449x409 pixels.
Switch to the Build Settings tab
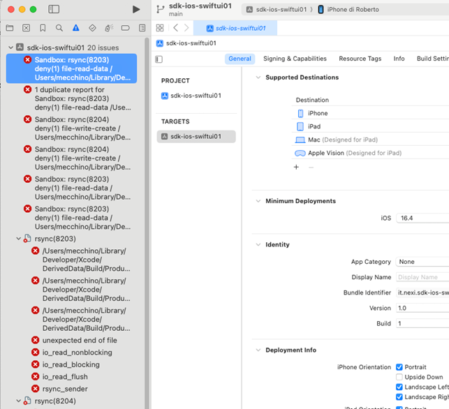click(433, 59)
